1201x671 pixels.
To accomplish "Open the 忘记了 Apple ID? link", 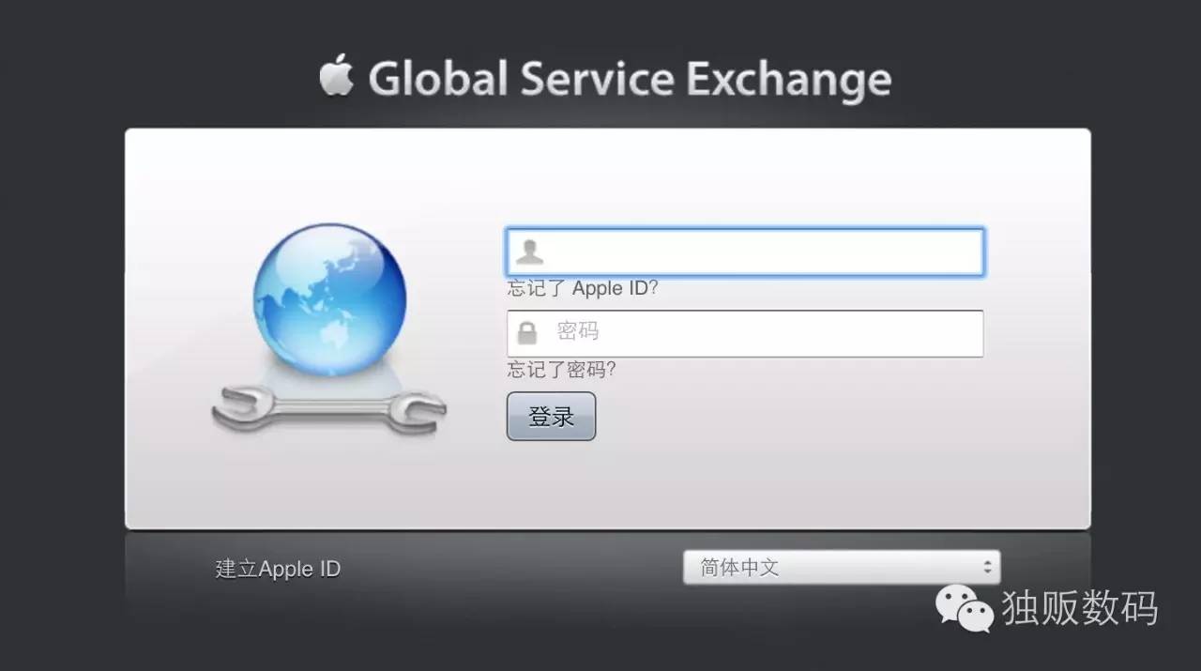I will pos(584,288).
